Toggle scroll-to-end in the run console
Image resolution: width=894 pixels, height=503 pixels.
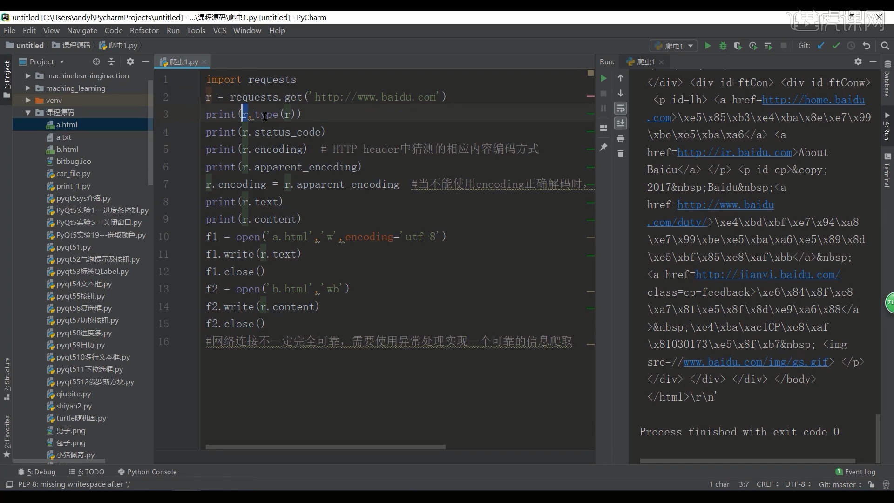621,123
